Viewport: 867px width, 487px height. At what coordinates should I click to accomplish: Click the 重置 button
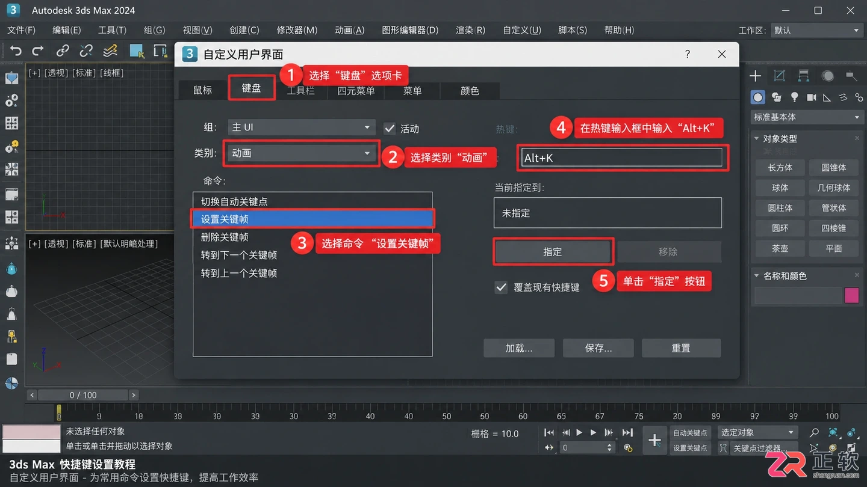point(681,348)
